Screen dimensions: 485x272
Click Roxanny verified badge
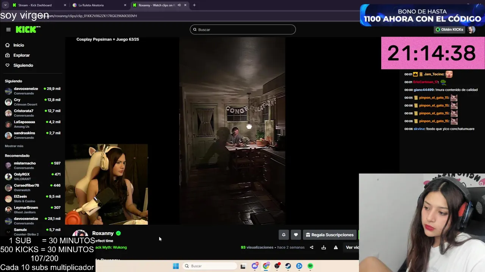(118, 233)
